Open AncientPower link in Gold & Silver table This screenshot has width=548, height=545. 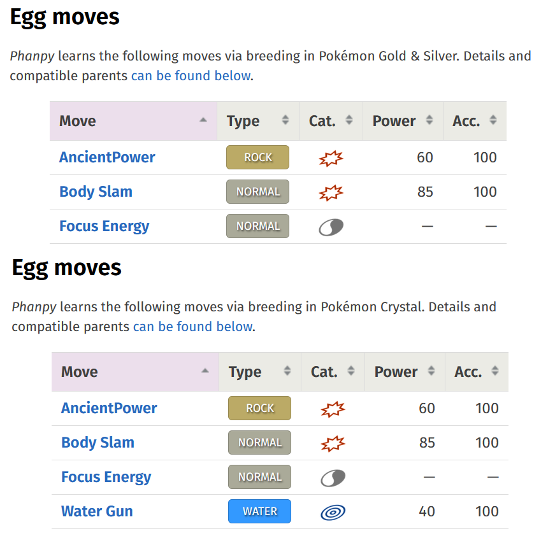pos(107,157)
